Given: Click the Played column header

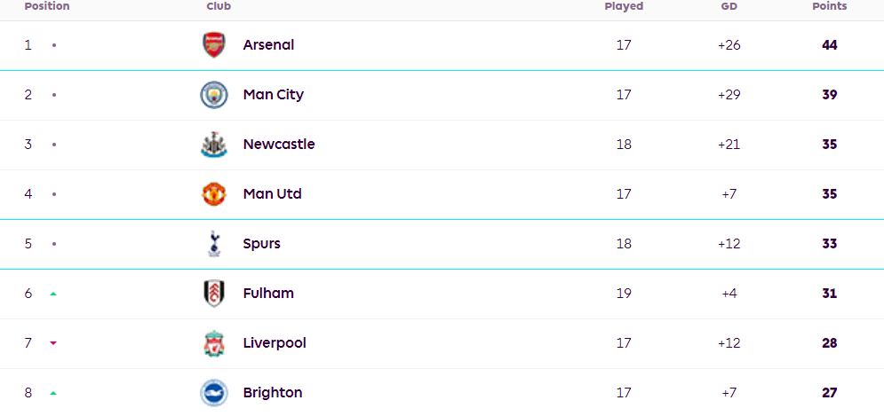Looking at the screenshot, I should [624, 6].
